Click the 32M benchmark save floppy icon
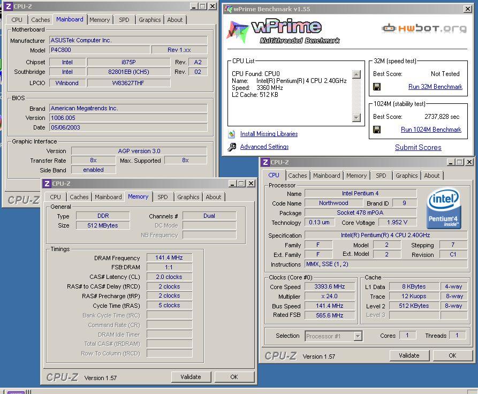Image resolution: width=478 pixels, height=394 pixels. [x=377, y=87]
